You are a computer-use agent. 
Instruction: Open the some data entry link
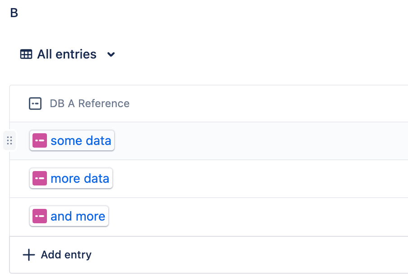coord(81,141)
